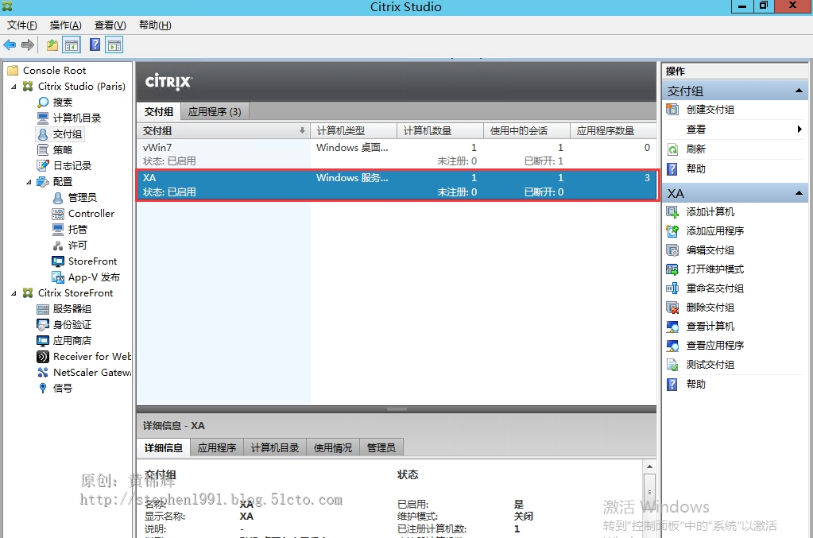This screenshot has width=813, height=538.
Task: Select the 管理员 node under 配置
Action: (82, 197)
